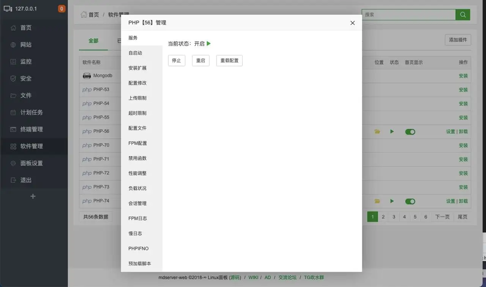
Task: Click 安装 link for PHP-72
Action: 463,173
